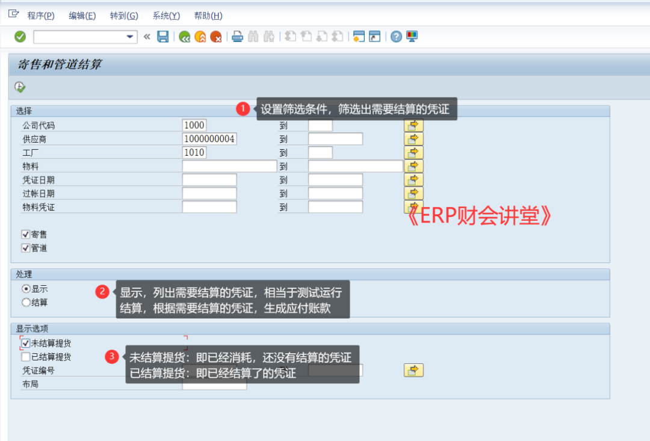
Task: Click the Customize Local Layout monitor icon
Action: pos(412,37)
